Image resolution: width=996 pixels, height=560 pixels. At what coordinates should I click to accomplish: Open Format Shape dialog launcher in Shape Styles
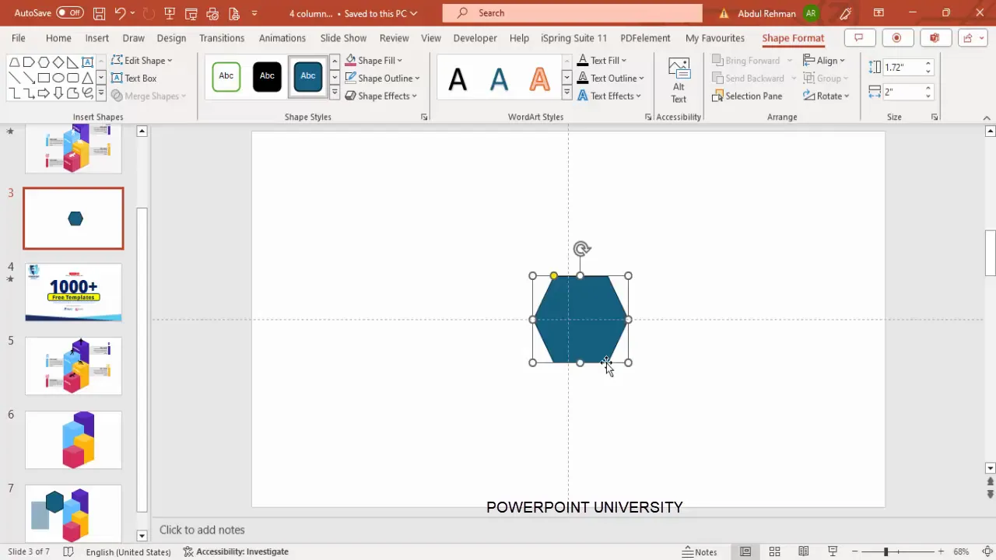pos(424,117)
